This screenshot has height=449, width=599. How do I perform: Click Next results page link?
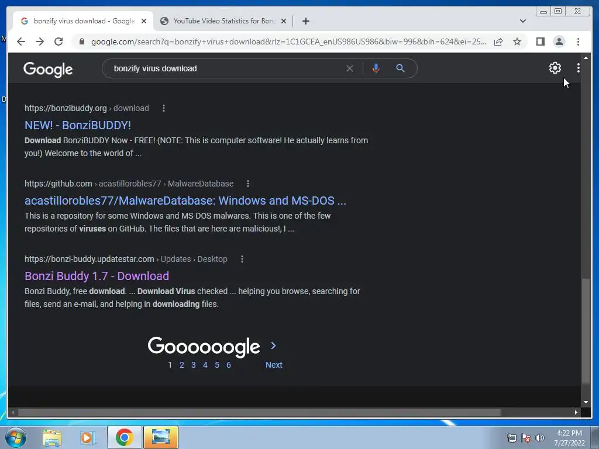coord(274,365)
